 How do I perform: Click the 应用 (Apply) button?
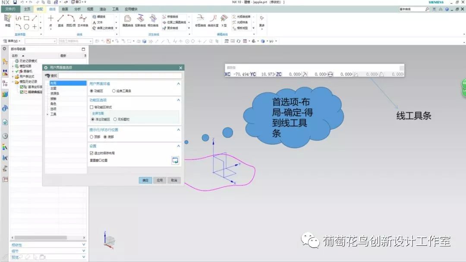tap(160, 181)
